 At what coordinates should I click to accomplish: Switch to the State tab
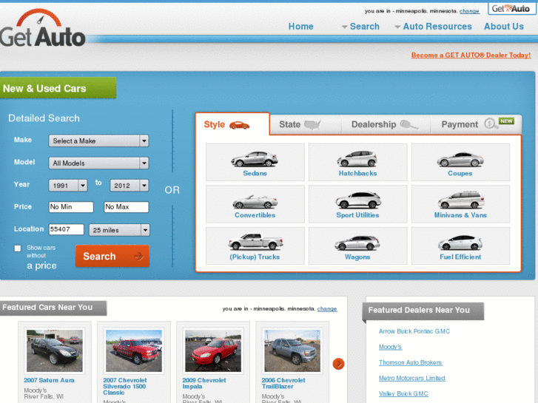(x=306, y=124)
